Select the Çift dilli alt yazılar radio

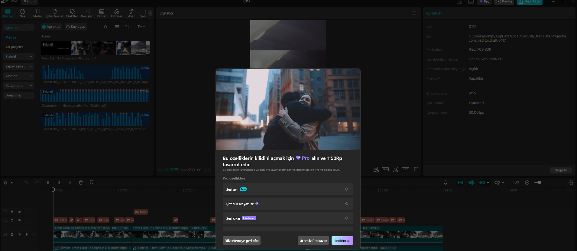coord(347,204)
